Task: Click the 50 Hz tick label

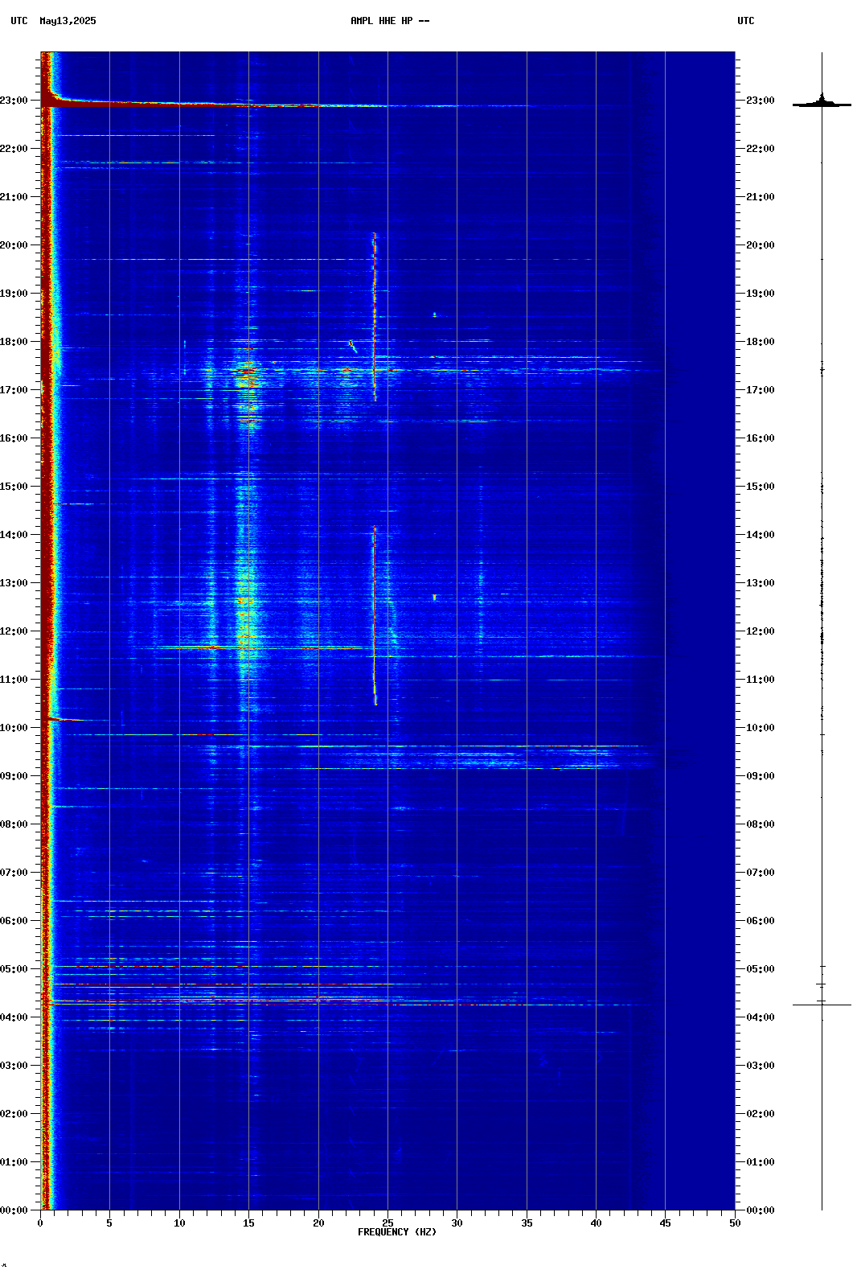Action: (x=735, y=1223)
